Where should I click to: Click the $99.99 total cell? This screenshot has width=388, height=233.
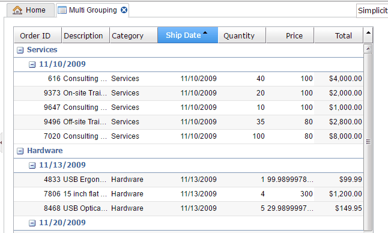[339, 180]
